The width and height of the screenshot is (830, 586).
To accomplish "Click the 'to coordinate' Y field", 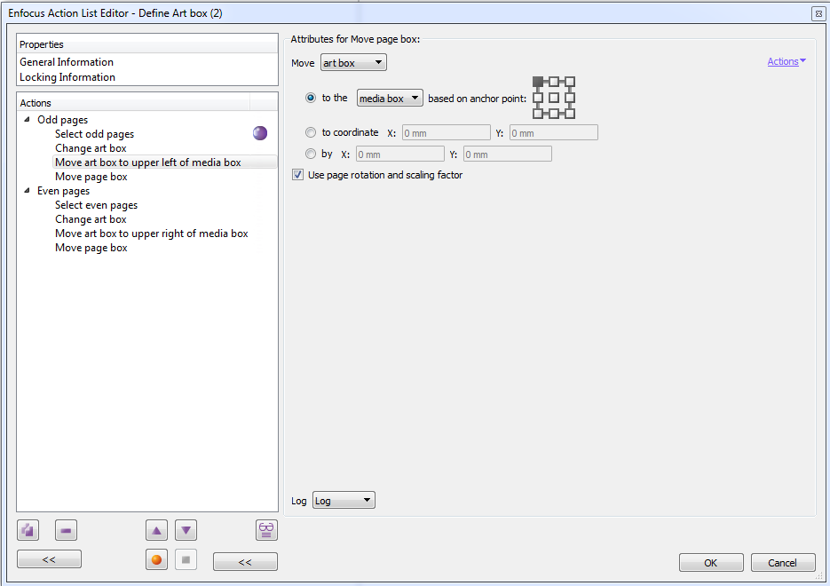I will [x=554, y=133].
